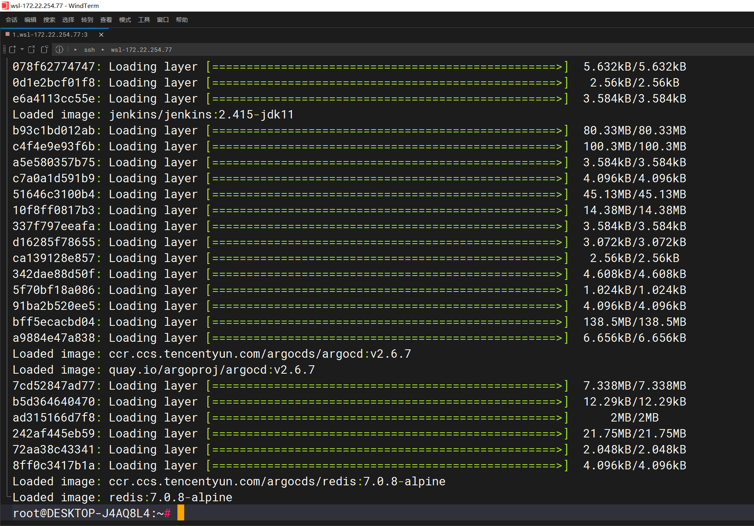Show session info via the info icon

(59, 49)
